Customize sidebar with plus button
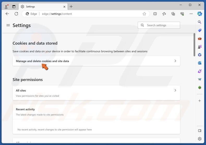 [199, 101]
